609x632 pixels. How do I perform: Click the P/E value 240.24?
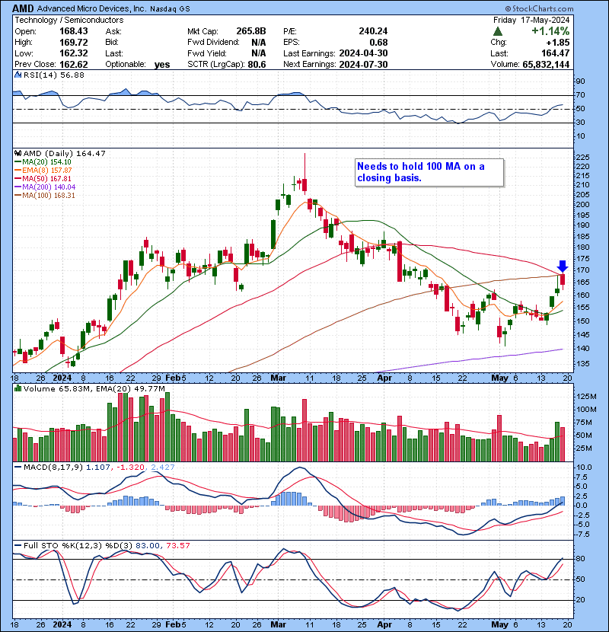[373, 31]
